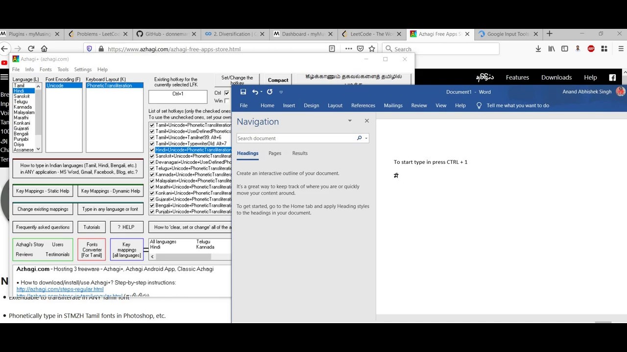This screenshot has width=627, height=352.
Task: Click the Compact button in Azhagi+
Action: pyautogui.click(x=278, y=80)
